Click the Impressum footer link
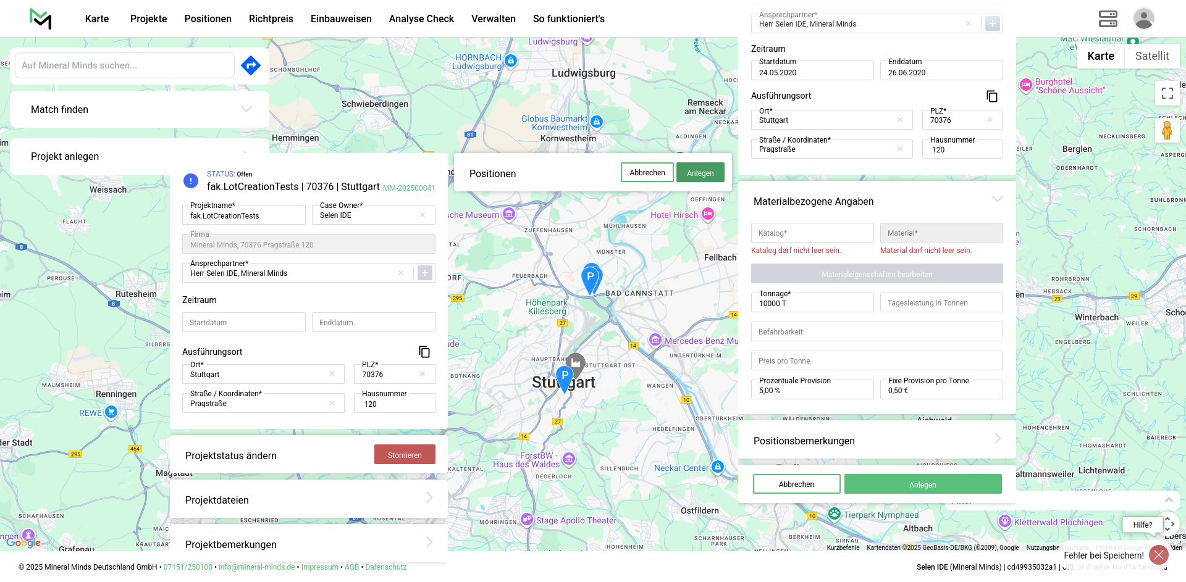This screenshot has height=582, width=1186. click(319, 567)
